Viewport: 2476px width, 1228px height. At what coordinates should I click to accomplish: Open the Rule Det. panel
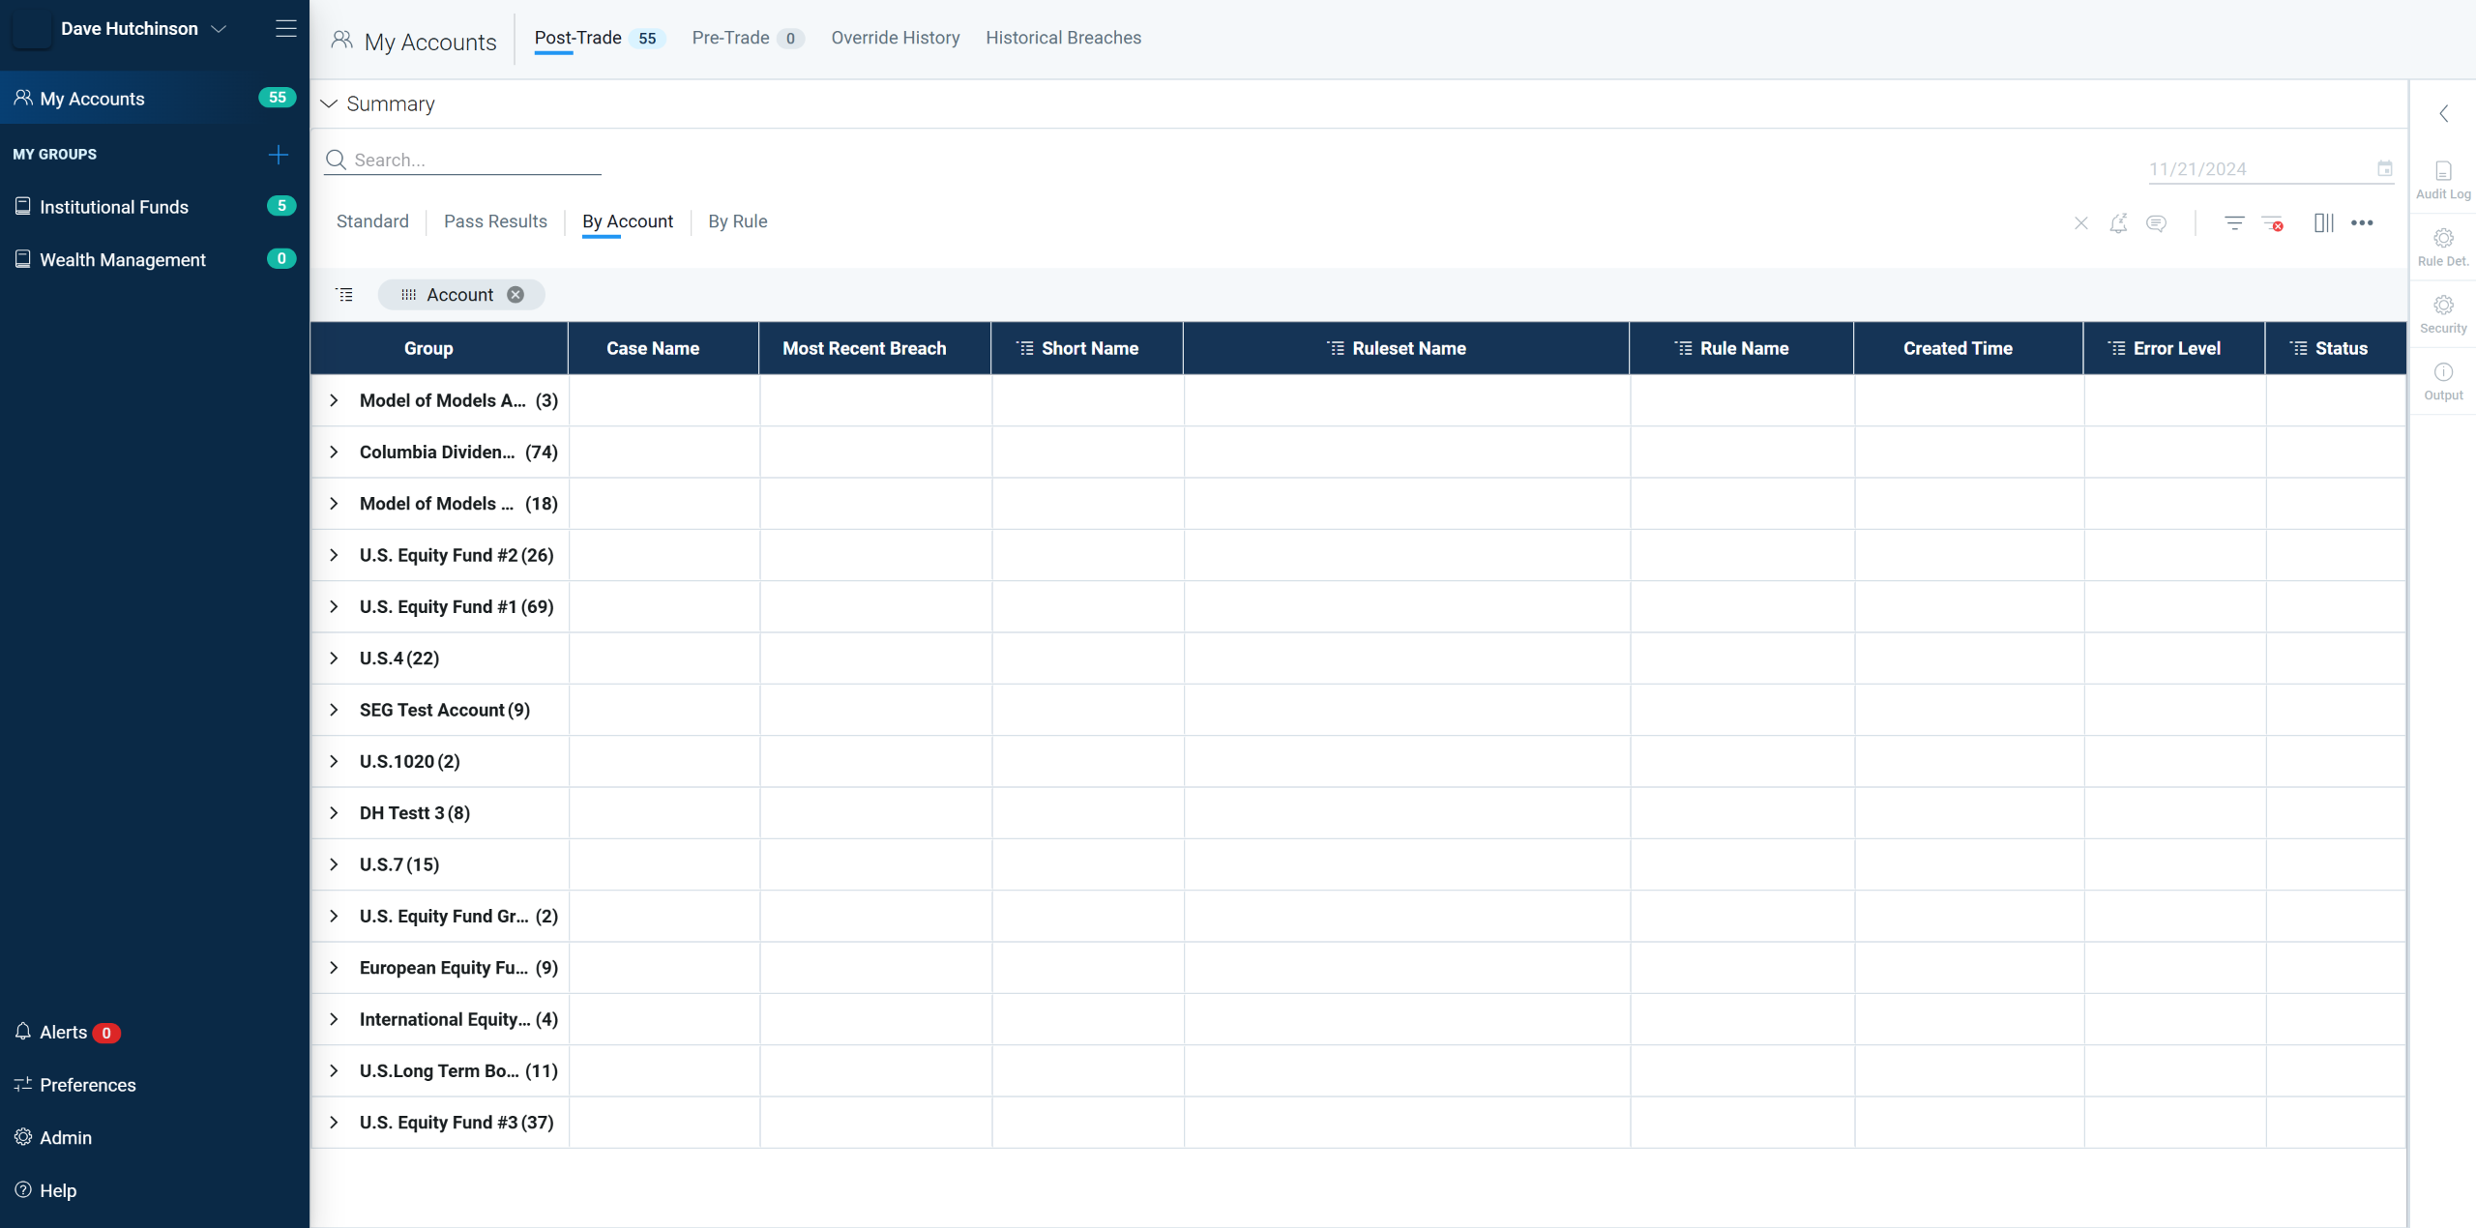pyautogui.click(x=2443, y=247)
